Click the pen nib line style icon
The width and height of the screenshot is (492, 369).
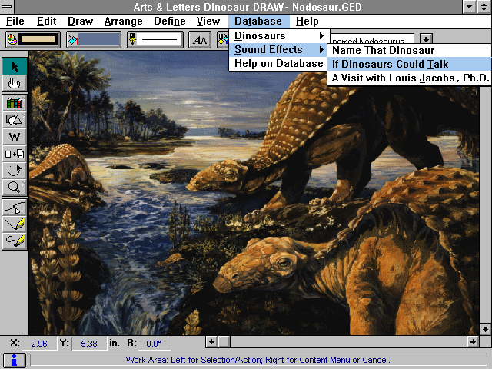(x=133, y=39)
